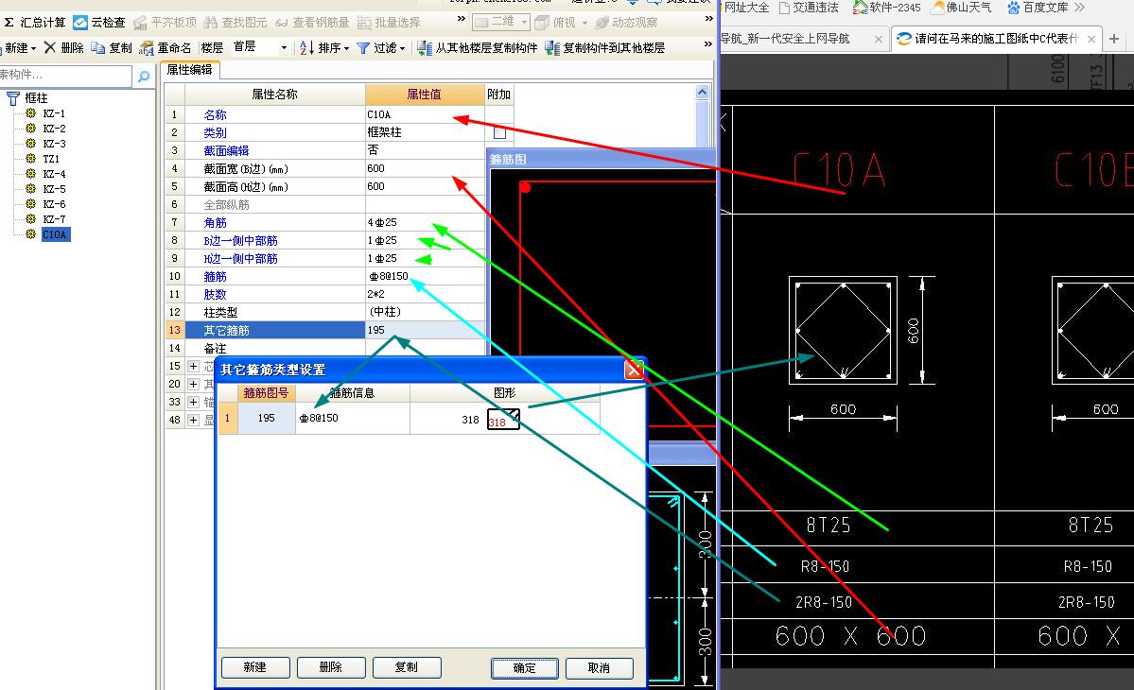The width and height of the screenshot is (1134, 690).
Task: Select the C10A tree item
Action: (x=55, y=234)
